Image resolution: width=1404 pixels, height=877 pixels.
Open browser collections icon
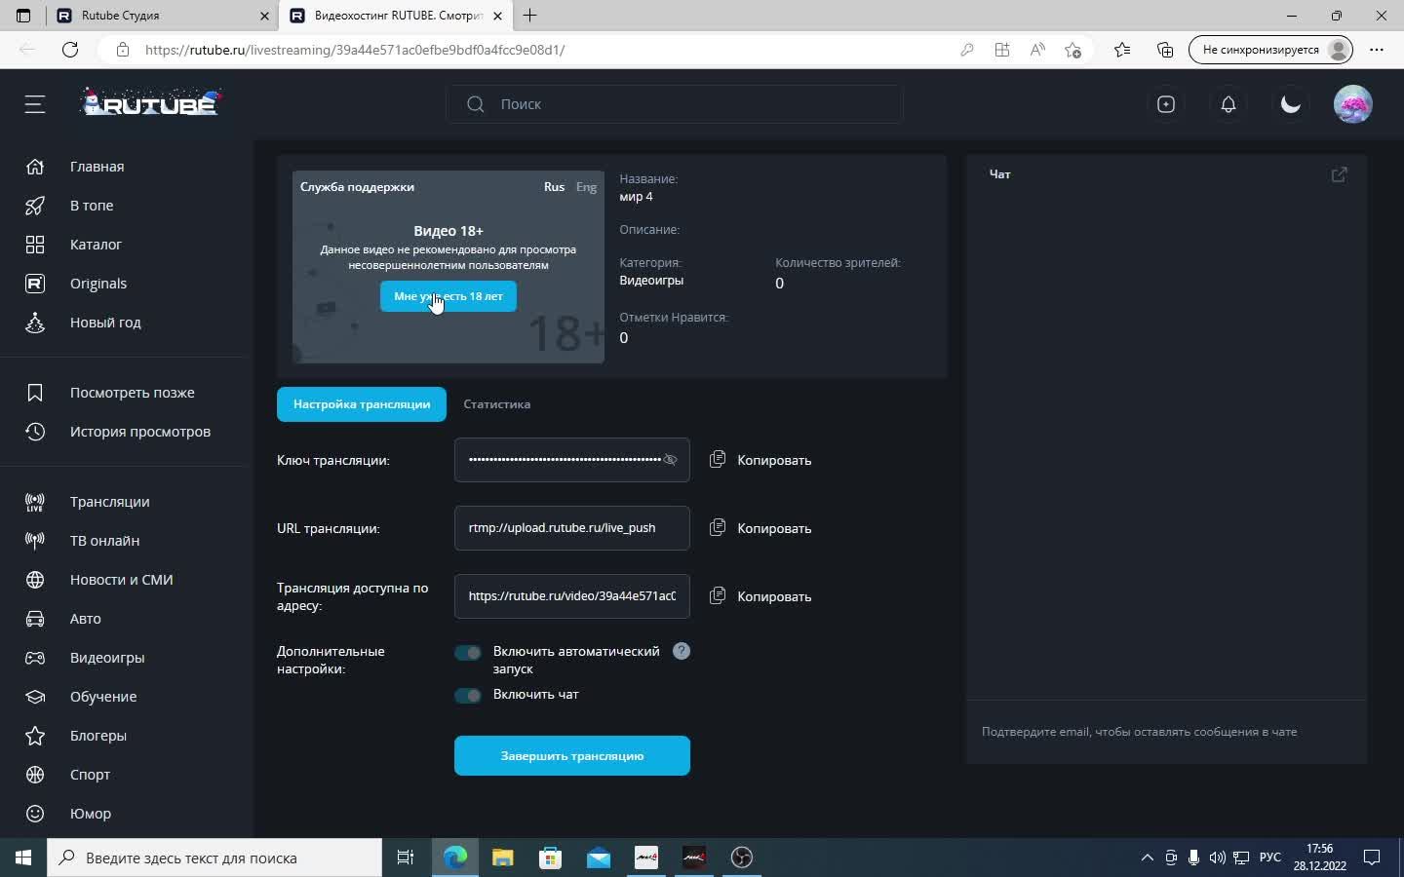[x=1165, y=50]
